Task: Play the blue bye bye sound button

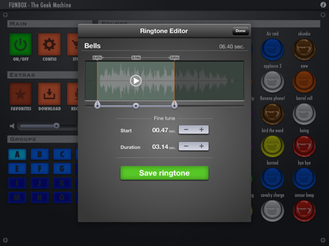Action: 304,178
